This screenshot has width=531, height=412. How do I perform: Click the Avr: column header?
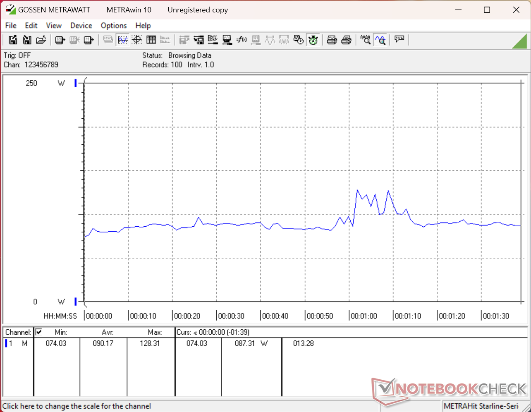pyautogui.click(x=108, y=332)
